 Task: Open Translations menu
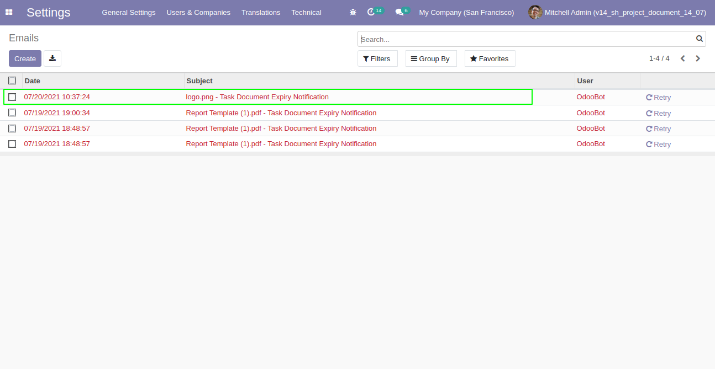click(261, 12)
